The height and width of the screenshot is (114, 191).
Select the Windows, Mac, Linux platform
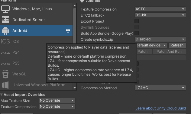(36, 9)
